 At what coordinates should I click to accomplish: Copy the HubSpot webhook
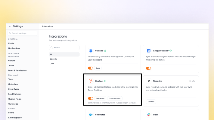point(115,98)
